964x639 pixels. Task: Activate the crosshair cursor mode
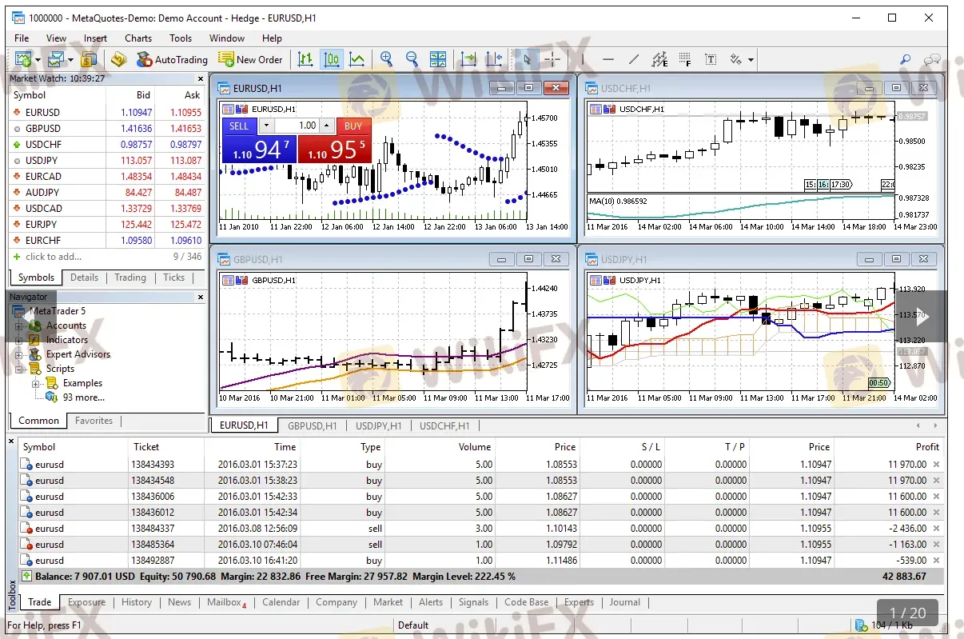(x=552, y=59)
